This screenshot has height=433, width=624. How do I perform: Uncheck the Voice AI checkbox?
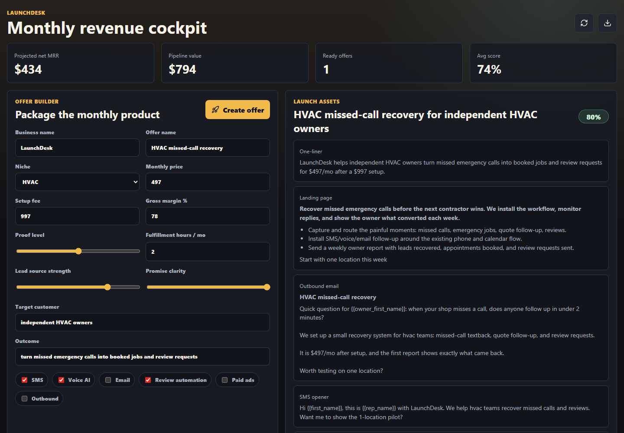click(62, 380)
